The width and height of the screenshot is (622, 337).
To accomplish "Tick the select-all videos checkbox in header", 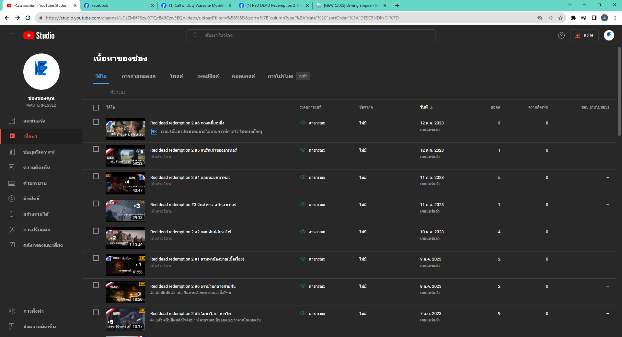I will pos(96,108).
